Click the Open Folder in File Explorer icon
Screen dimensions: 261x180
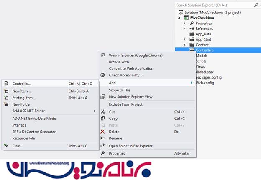[102, 146]
